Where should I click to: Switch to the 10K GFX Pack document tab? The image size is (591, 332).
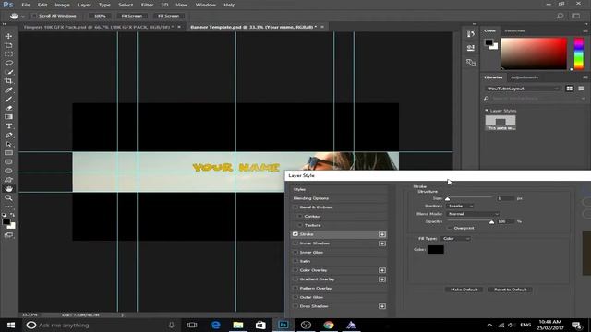(98, 27)
